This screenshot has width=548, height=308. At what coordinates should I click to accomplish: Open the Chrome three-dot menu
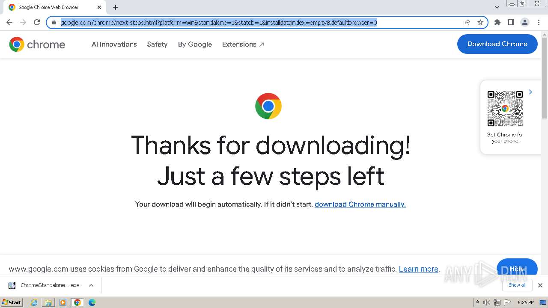[x=539, y=22]
